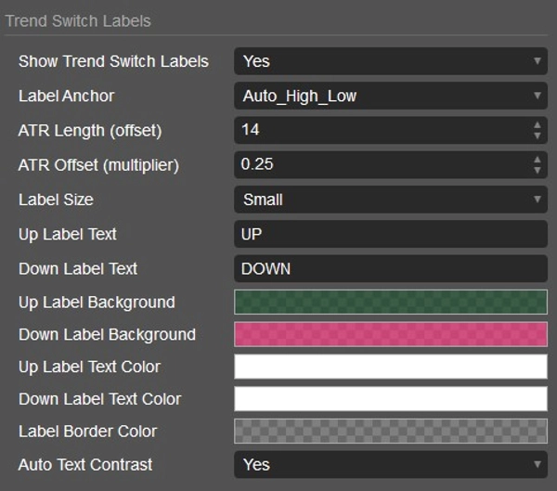Pick the Up Label Background color
557x491 pixels.
tap(390, 303)
